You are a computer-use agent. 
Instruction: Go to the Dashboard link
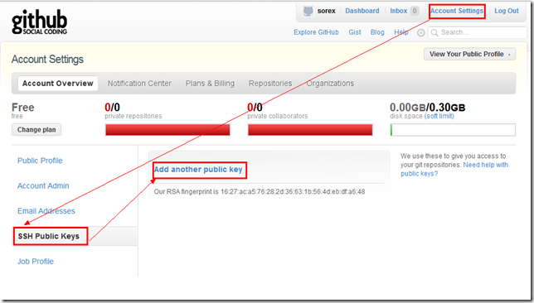(x=362, y=11)
